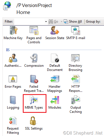Image resolution: width=104 pixels, height=136 pixels.
Task: Open the Authentication feature icon
Action: coord(13,58)
